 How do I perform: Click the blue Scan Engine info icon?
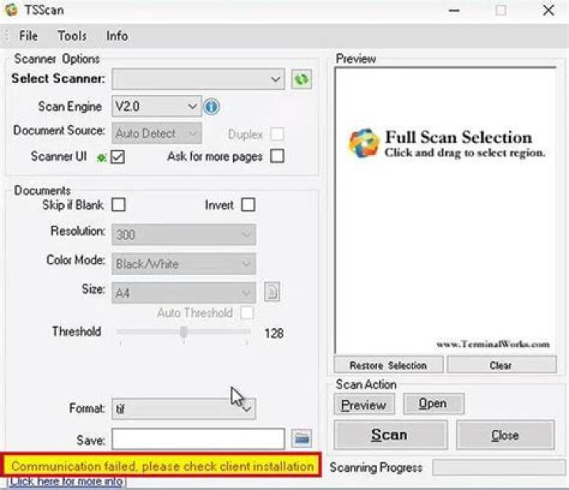click(x=212, y=107)
